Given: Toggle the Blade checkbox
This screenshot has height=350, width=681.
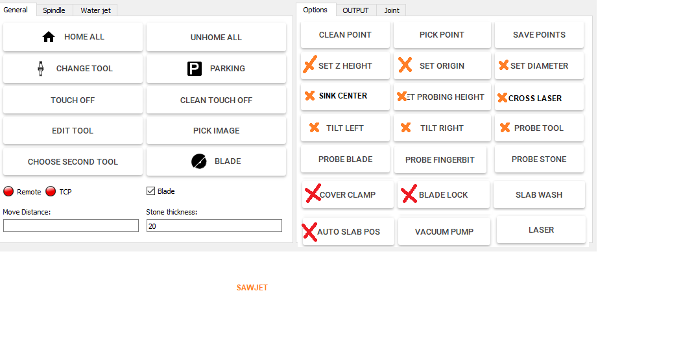Looking at the screenshot, I should coord(151,191).
